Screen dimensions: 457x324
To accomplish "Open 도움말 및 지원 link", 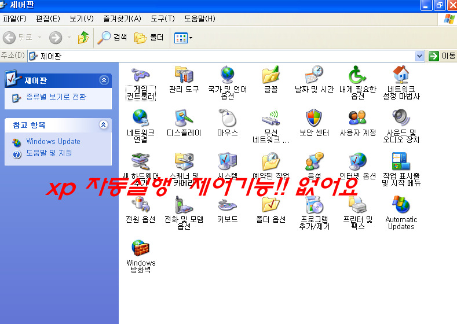I will coord(49,153).
